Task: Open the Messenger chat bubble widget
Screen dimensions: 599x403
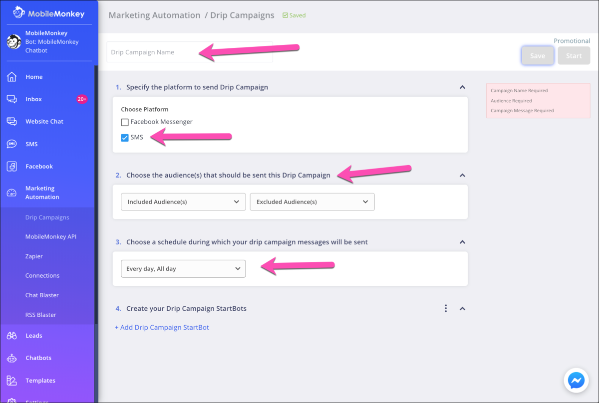Action: 576,381
